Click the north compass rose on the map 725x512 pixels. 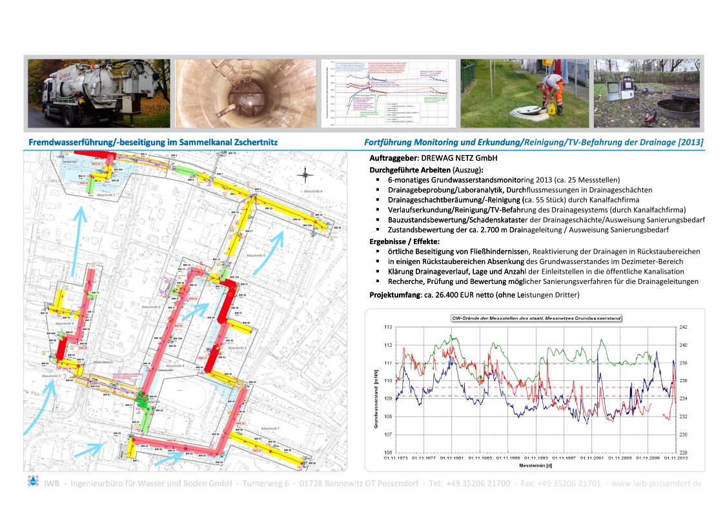coord(305,174)
